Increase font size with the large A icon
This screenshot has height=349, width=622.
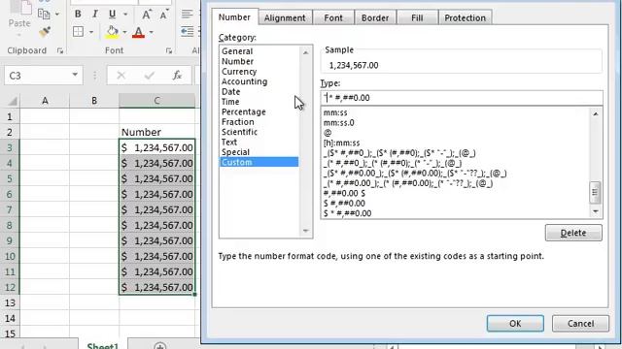[147, 15]
